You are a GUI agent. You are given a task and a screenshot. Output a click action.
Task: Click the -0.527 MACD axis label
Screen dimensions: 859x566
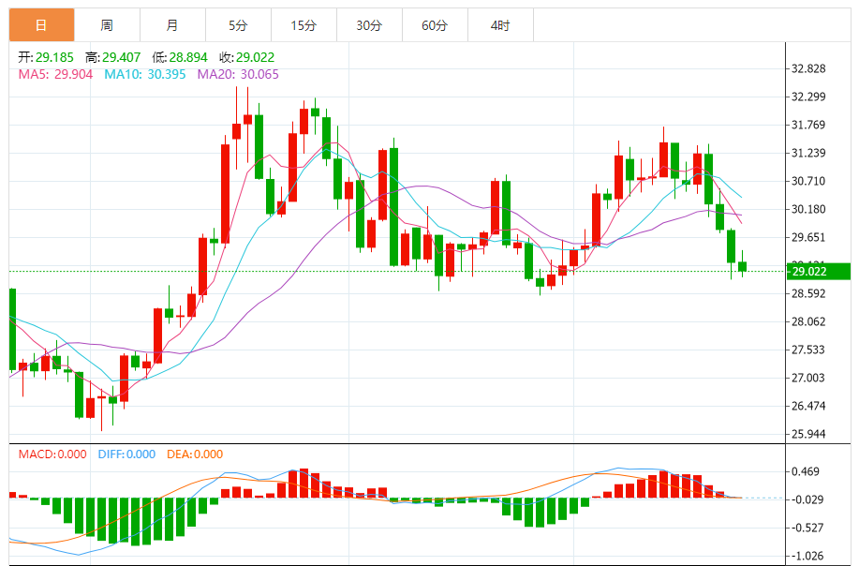click(806, 528)
